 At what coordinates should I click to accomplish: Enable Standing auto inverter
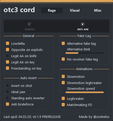[x=7, y=98]
